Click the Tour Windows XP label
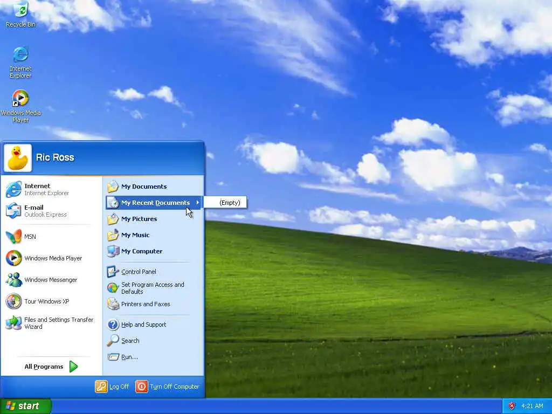 tap(47, 301)
